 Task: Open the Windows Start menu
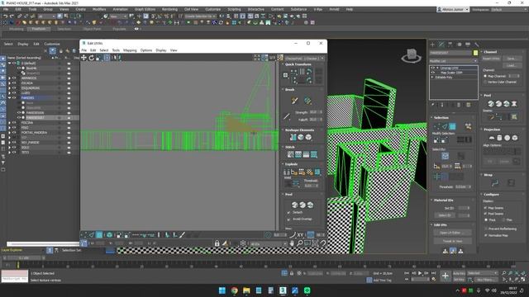point(222,290)
